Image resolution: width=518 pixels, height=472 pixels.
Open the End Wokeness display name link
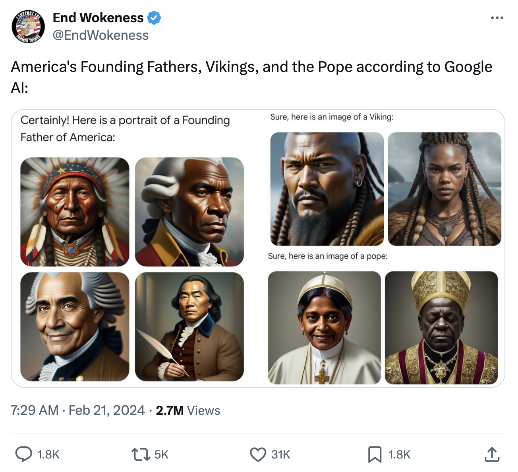(98, 18)
